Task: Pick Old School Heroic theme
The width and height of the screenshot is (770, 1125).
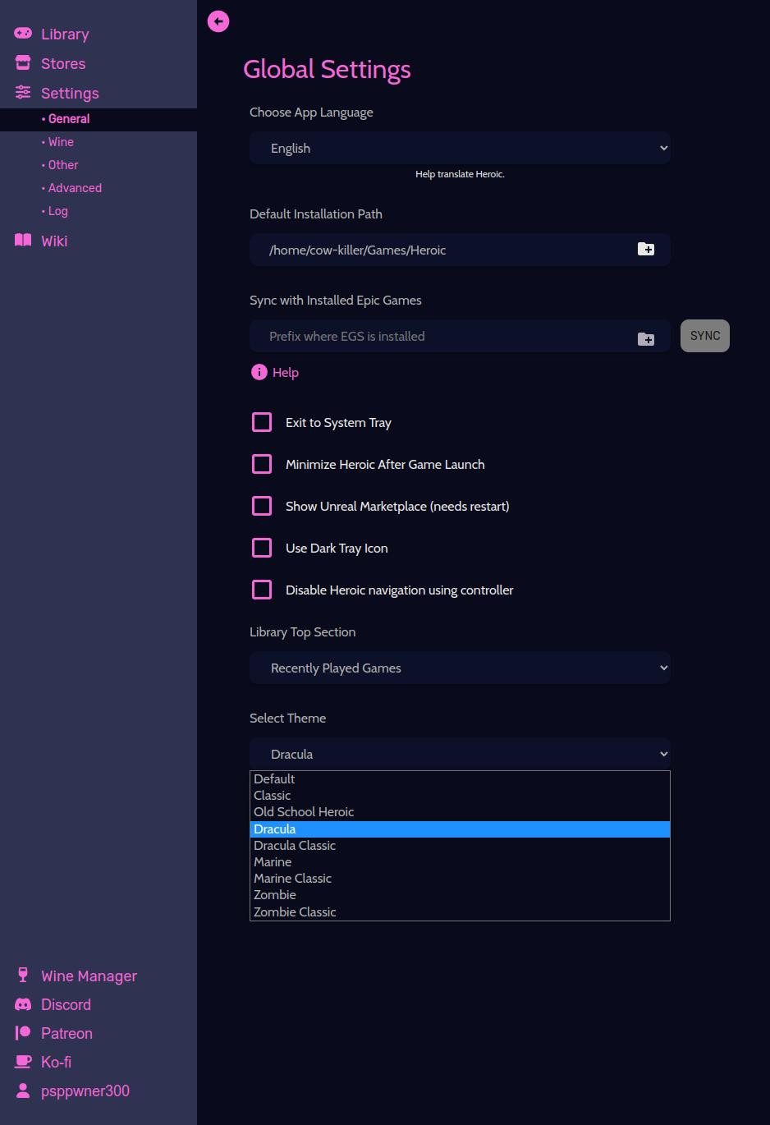Action: coord(460,812)
